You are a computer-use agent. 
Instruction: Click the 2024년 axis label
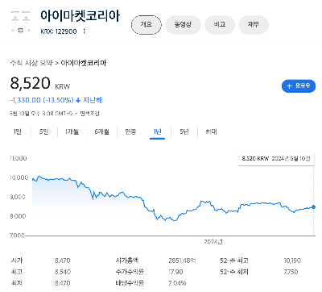pos(213,242)
